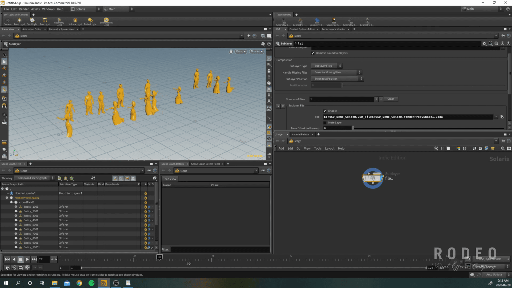The width and height of the screenshot is (512, 288).
Task: Select the Distant Light shelf tool
Action: 90,21
